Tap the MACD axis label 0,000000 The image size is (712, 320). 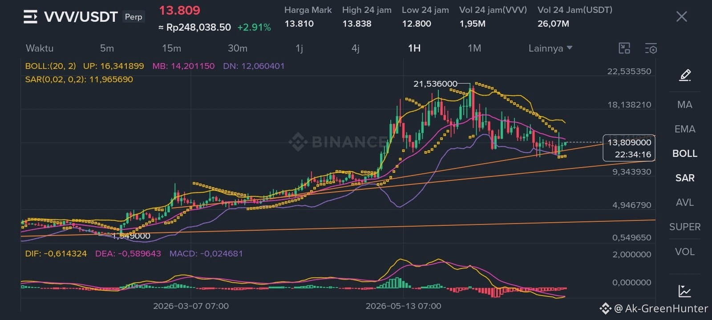tap(631, 282)
